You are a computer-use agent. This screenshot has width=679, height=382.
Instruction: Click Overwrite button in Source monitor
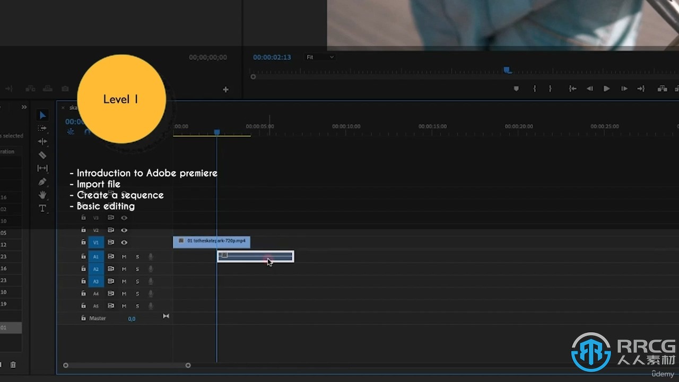pyautogui.click(x=47, y=89)
